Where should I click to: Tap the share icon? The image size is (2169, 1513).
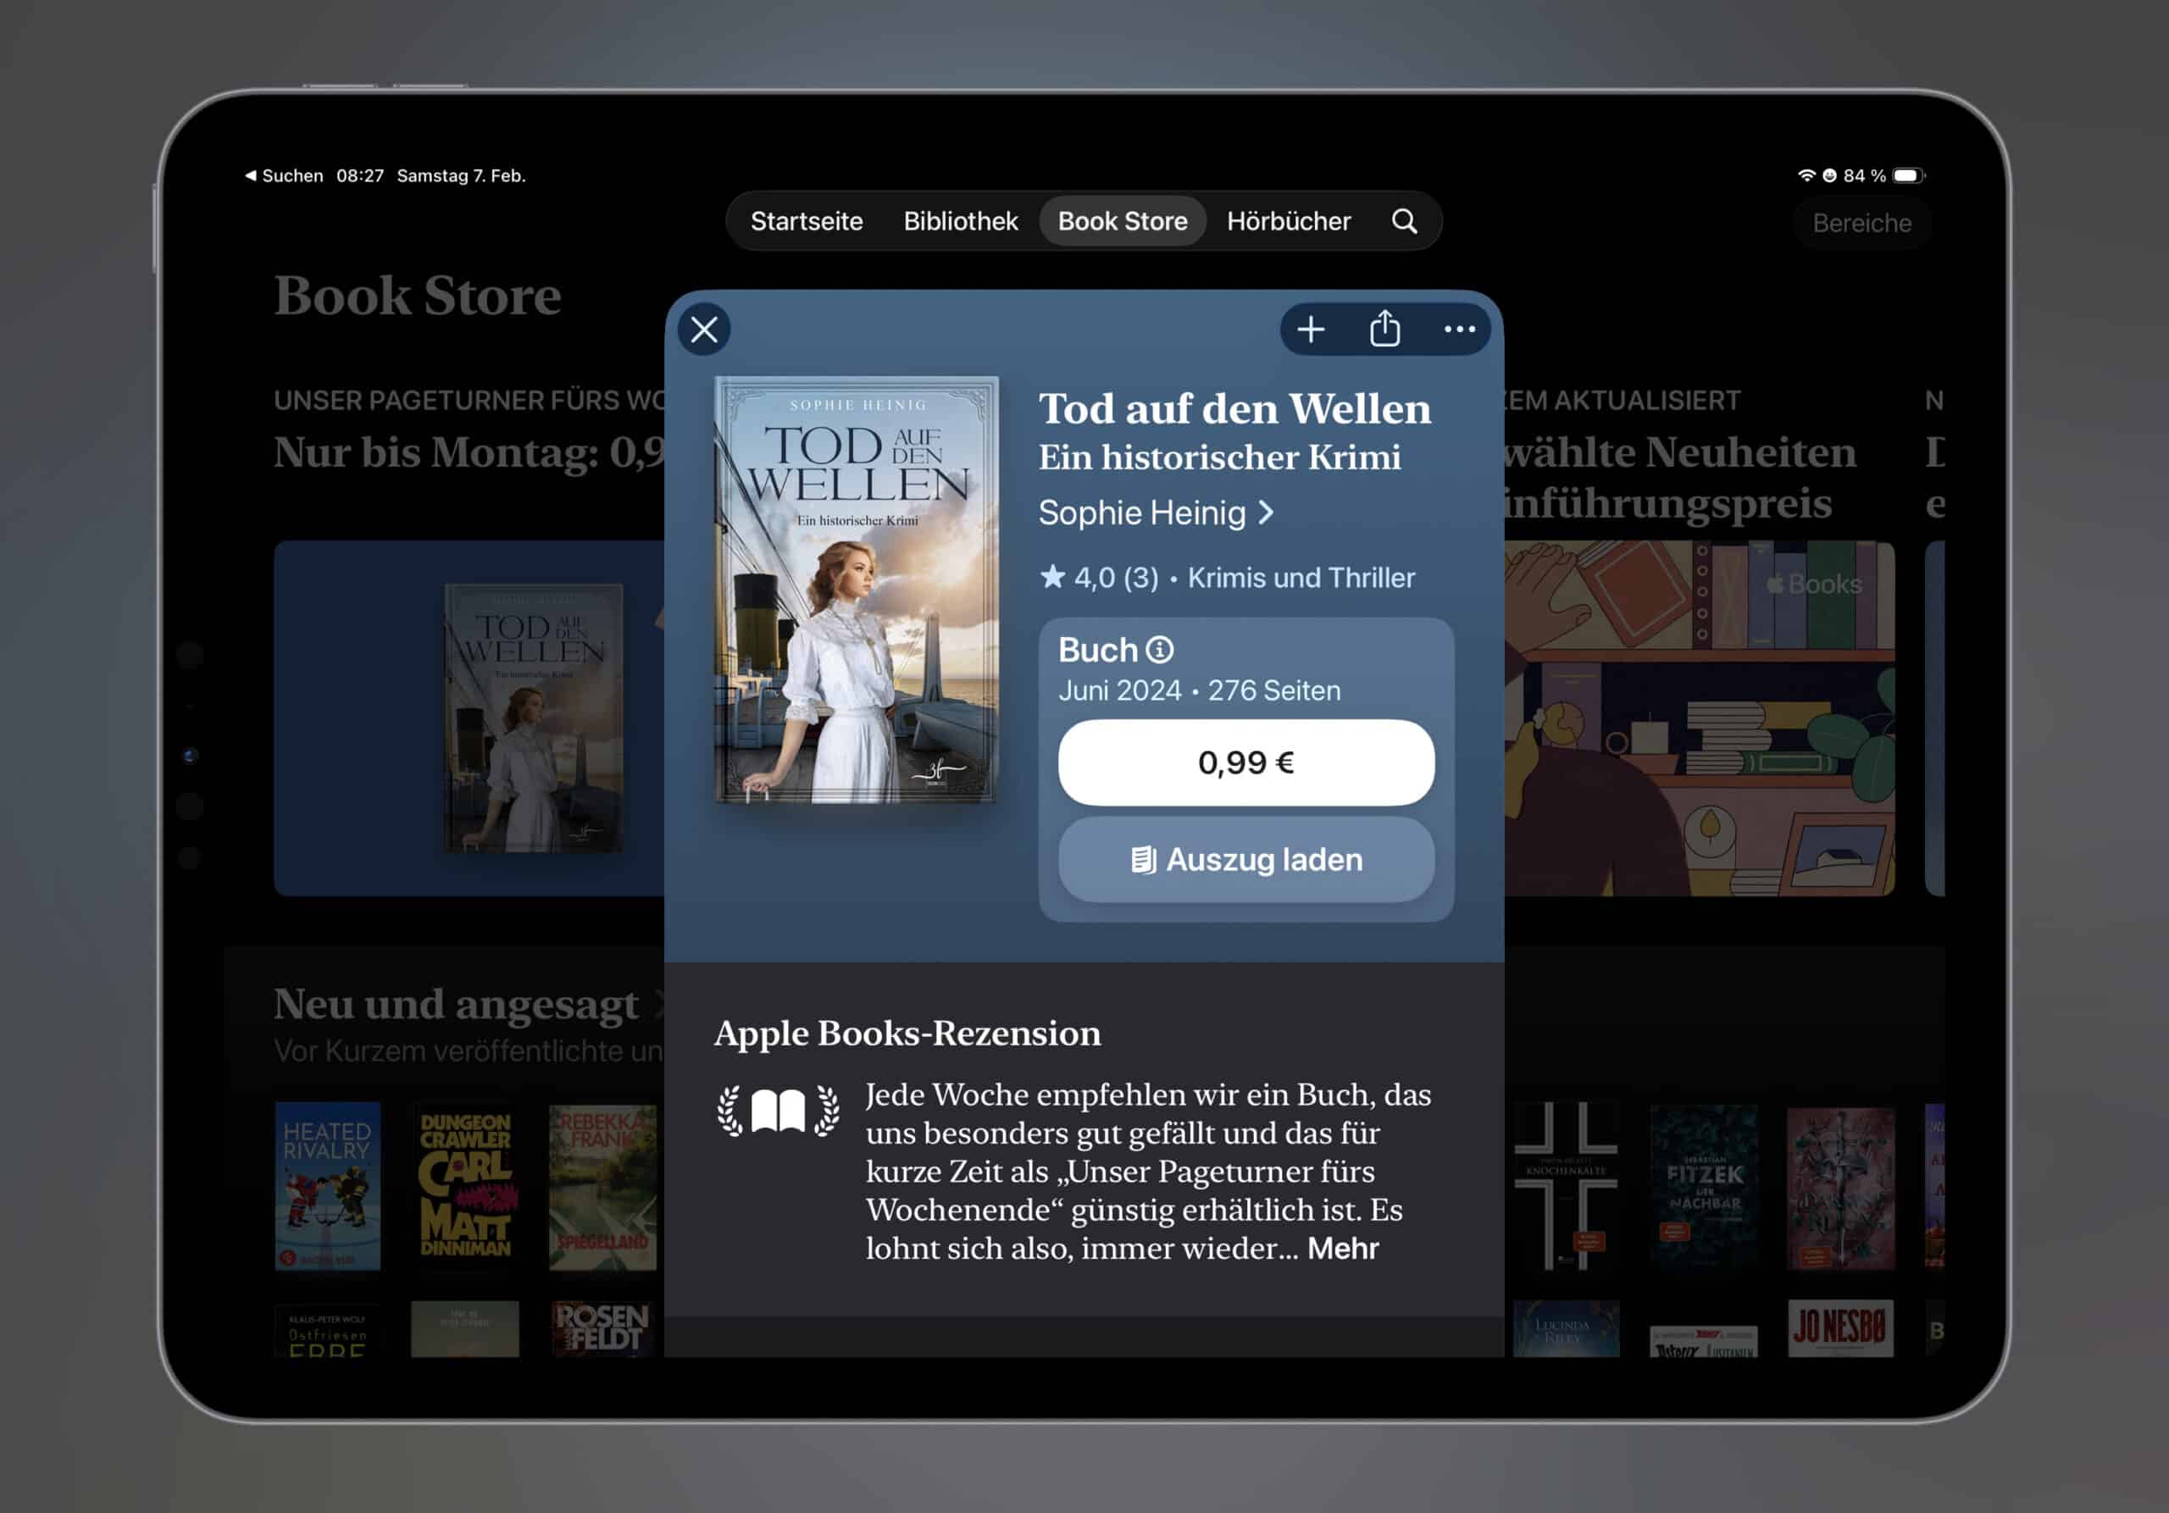1385,330
